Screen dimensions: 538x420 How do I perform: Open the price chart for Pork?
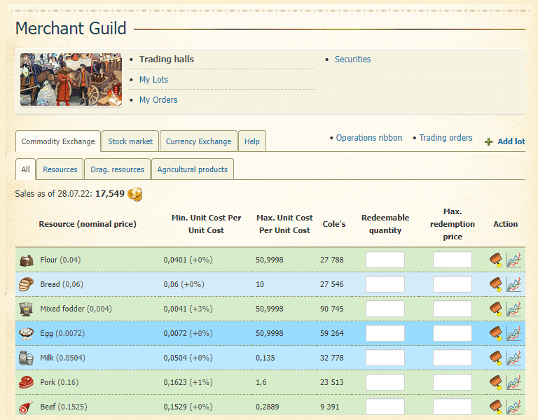[x=514, y=382]
